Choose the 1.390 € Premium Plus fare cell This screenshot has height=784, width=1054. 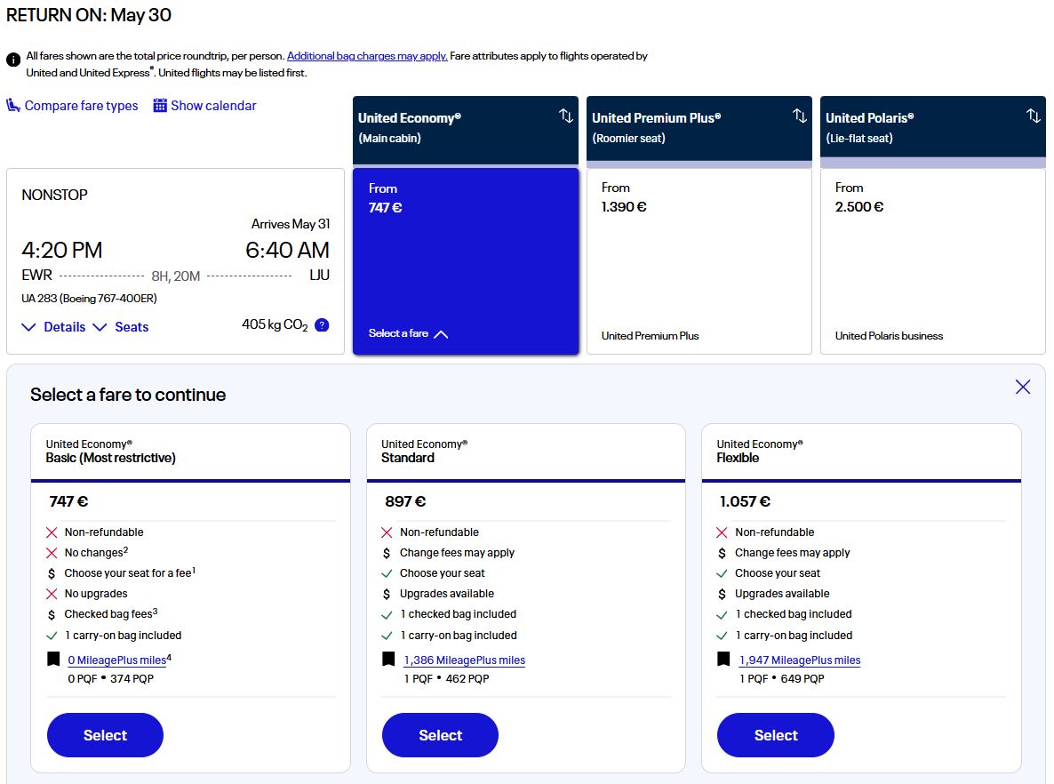pos(699,260)
